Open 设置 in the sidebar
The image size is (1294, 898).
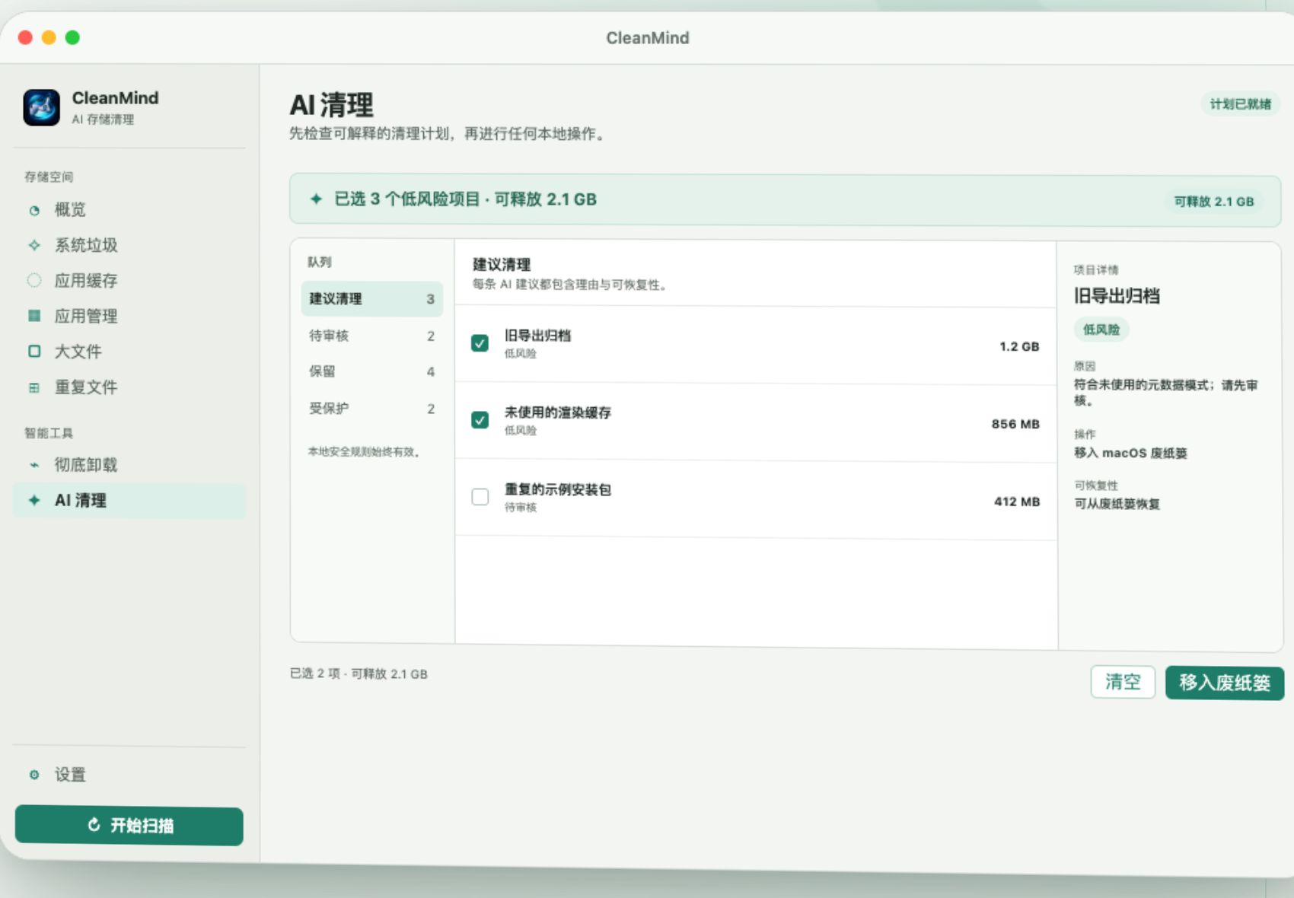tap(129, 775)
